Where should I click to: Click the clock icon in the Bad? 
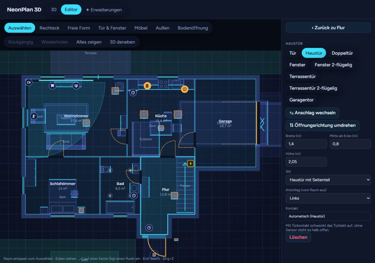(x=134, y=196)
